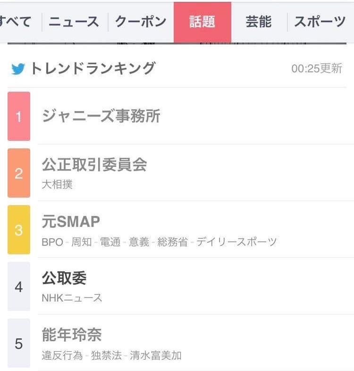Open the 元SMAP trend
The image size is (354, 371).
[71, 221]
